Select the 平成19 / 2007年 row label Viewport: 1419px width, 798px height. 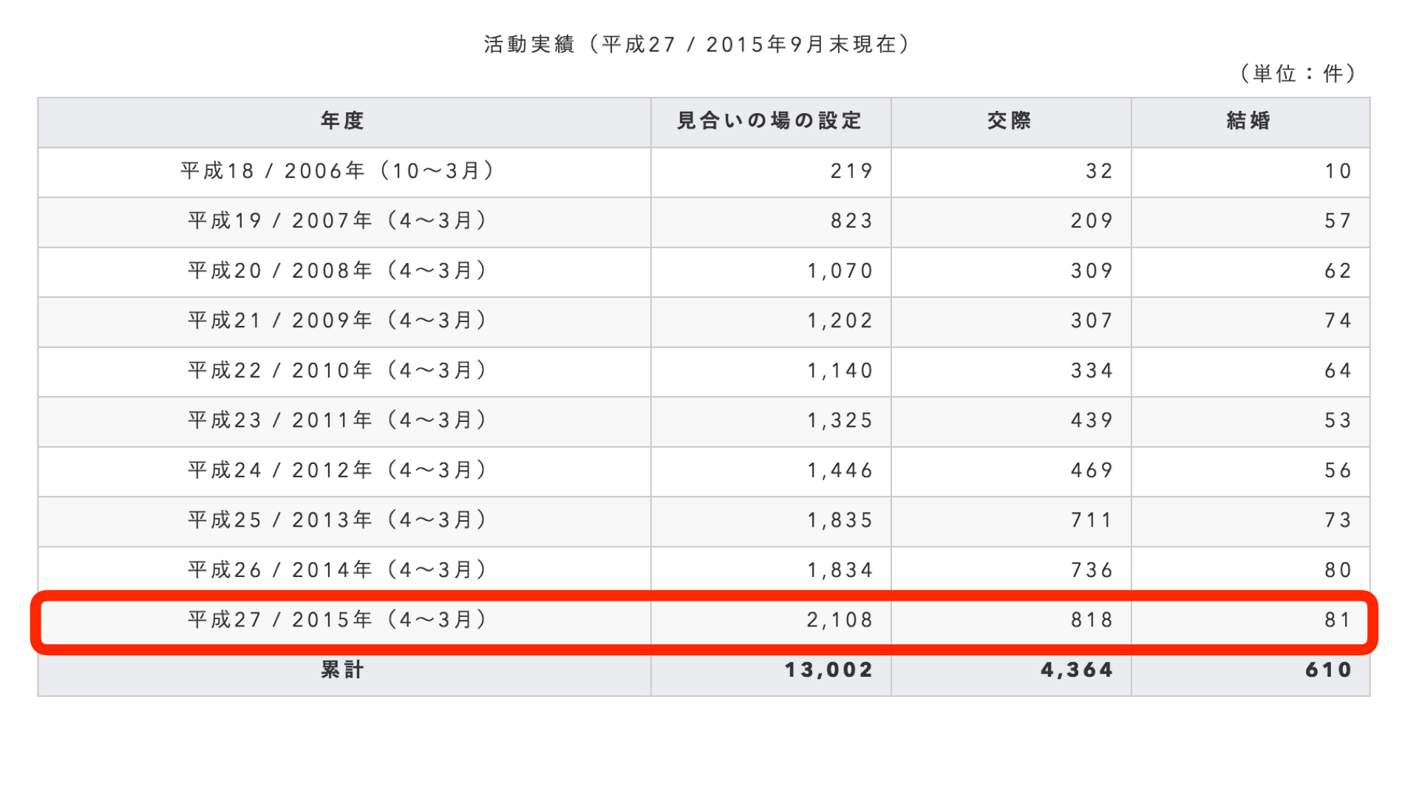338,220
